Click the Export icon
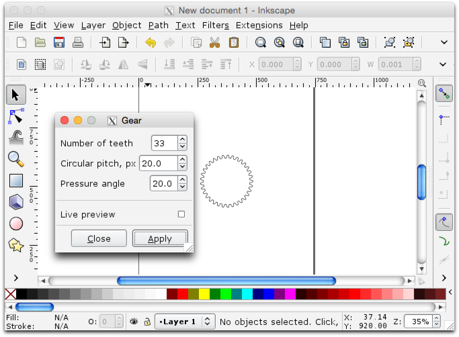 point(124,43)
